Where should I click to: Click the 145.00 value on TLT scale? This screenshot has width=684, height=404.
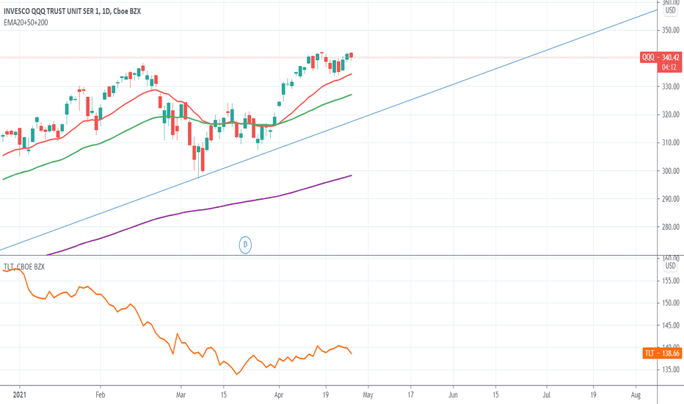coord(670,325)
